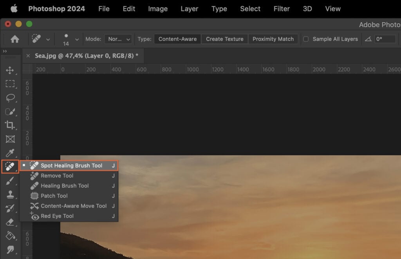This screenshot has height=259, width=401.
Task: Select the Lasso tool
Action: tap(11, 98)
